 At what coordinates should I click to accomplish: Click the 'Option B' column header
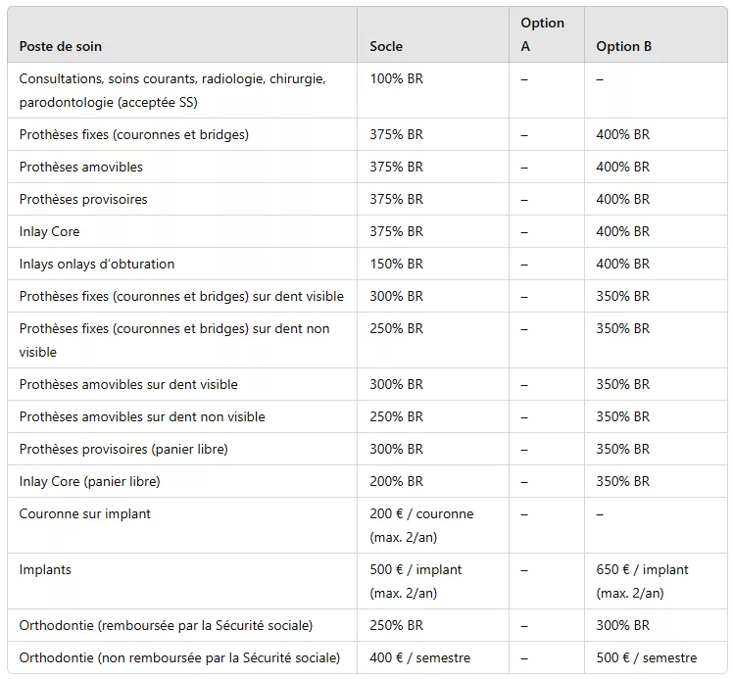pyautogui.click(x=623, y=46)
